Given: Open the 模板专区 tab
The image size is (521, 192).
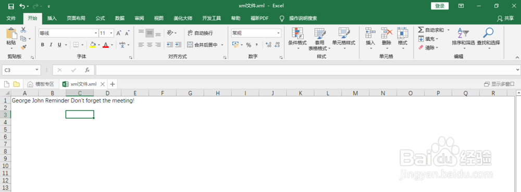Looking at the screenshot, I should click(41, 84).
